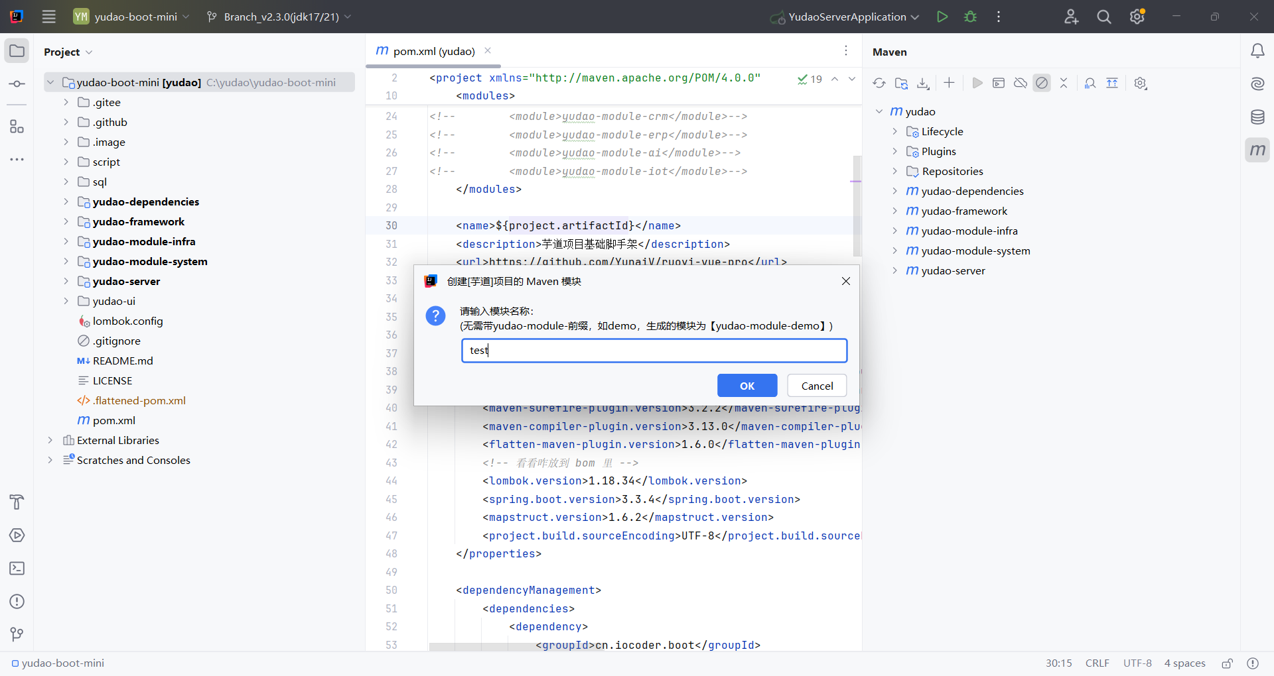This screenshot has width=1274, height=676.
Task: Open Search Everywhere magnifier
Action: coord(1104,17)
